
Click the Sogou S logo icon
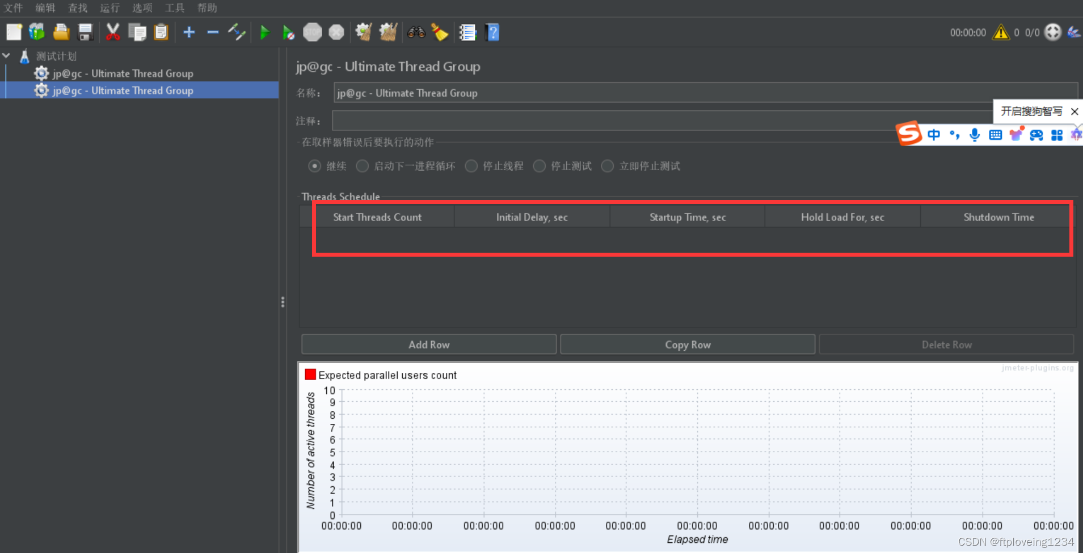[909, 134]
